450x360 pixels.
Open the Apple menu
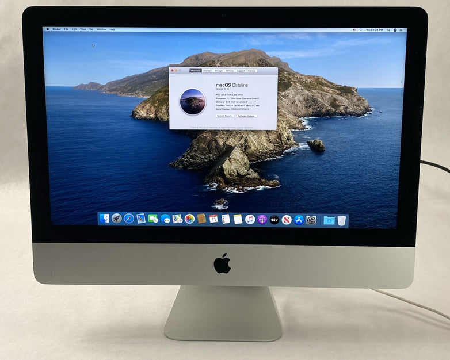click(48, 29)
